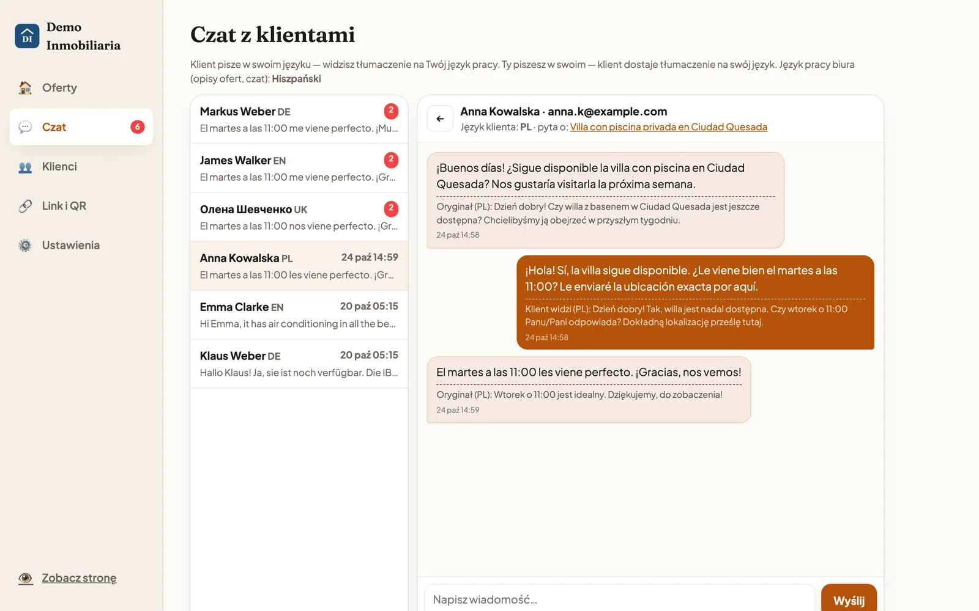The width and height of the screenshot is (979, 611).
Task: Click the orange ¡Hola! reply message bubble
Action: 695,302
